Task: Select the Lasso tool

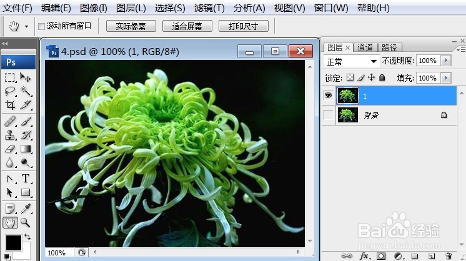Action: [x=10, y=91]
